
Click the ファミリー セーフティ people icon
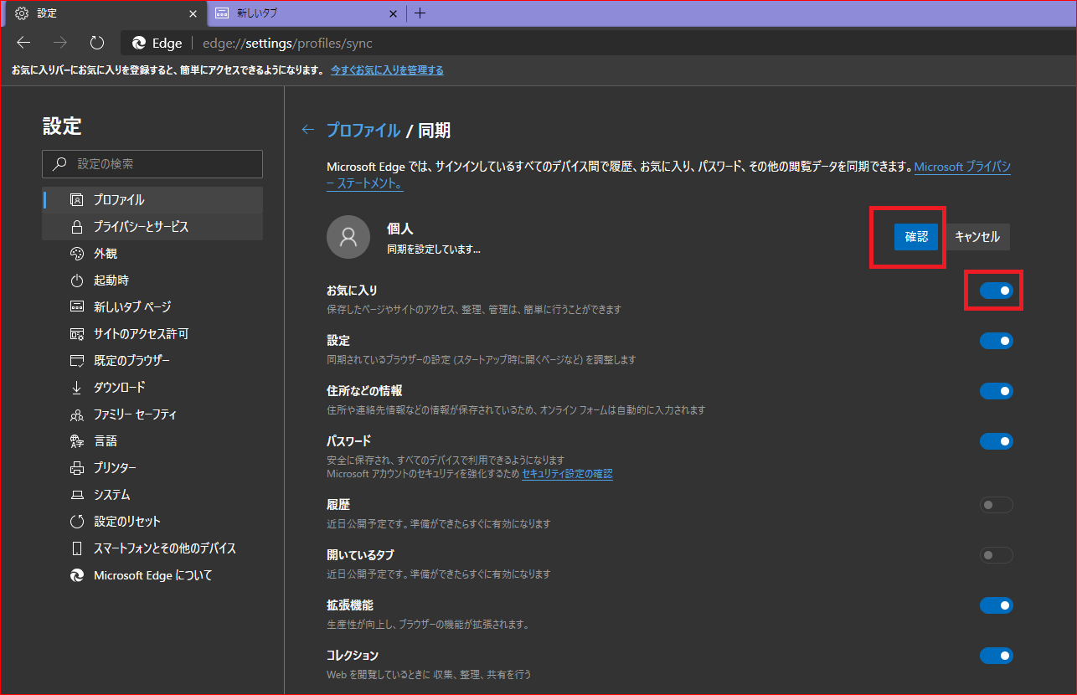tap(77, 414)
